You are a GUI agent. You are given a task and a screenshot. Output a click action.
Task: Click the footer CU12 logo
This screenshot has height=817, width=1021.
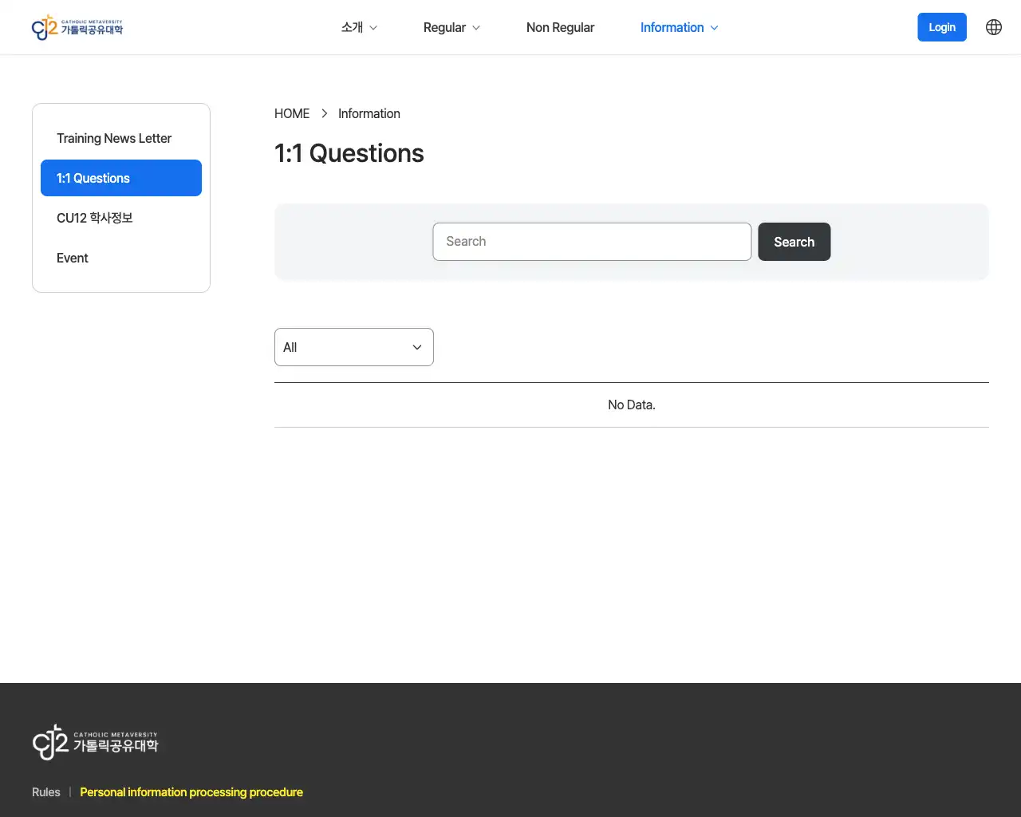(x=95, y=742)
